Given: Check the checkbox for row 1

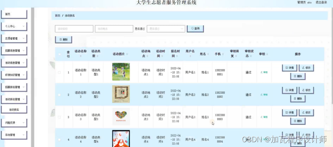Looking at the screenshot, I should (59, 72).
